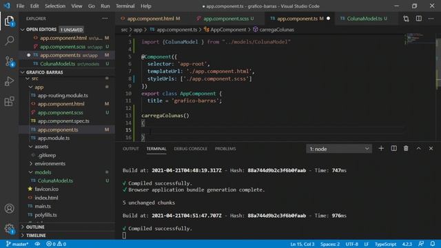Switch to app.component.scss editor tab
Viewport: 441px width, 248px height.
225,19
